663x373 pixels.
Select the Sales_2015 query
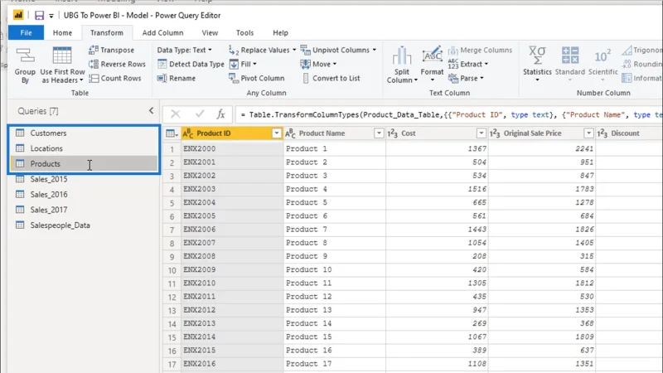(84, 179)
